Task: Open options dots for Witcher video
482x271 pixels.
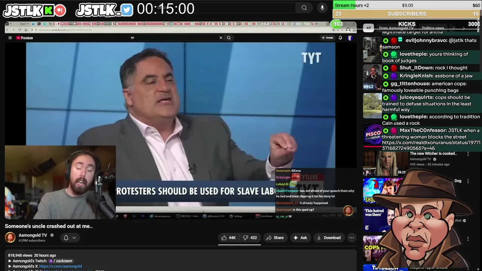Action: (468, 154)
